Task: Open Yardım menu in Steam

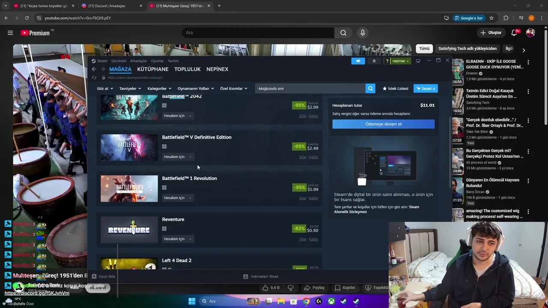Action: click(x=173, y=61)
